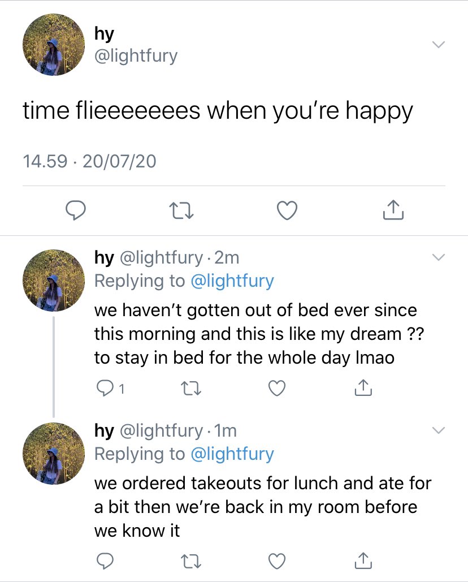This screenshot has height=582, width=468.
Task: Reply to the 'ordered takeouts' tweet
Action: click(105, 561)
